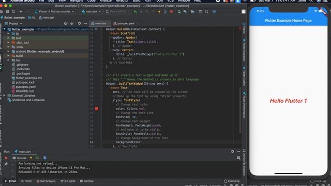Minimize the Run panel with hide icon
This screenshot has width=331, height=186.
238,151
